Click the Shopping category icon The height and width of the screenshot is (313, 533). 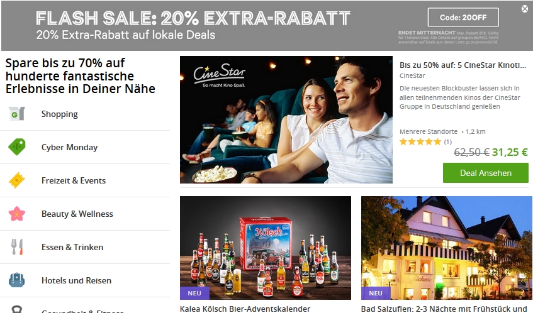(x=16, y=114)
